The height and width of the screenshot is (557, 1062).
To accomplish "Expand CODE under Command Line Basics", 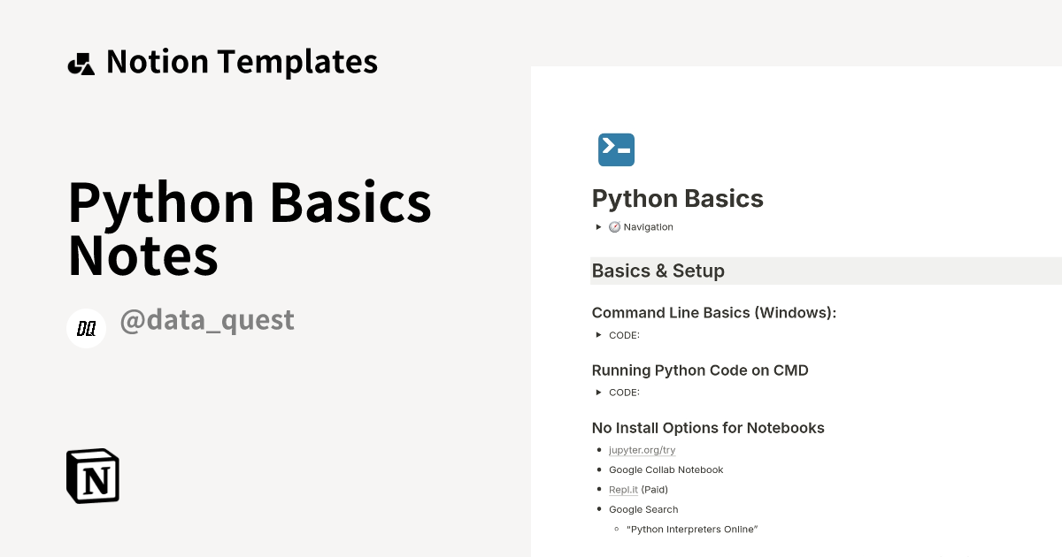I will [598, 335].
